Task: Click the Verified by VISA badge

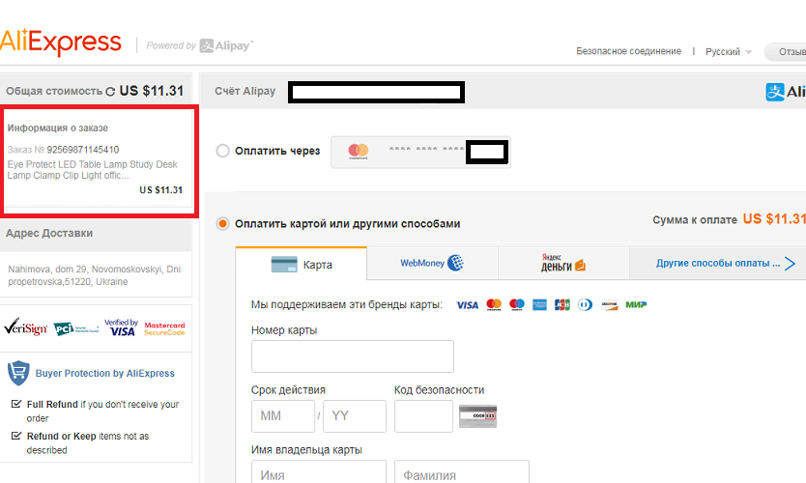Action: (122, 328)
